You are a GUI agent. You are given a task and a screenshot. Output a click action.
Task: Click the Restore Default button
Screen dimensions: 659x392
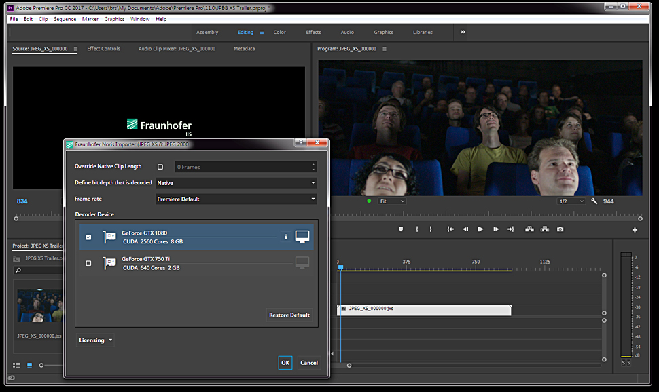point(289,315)
